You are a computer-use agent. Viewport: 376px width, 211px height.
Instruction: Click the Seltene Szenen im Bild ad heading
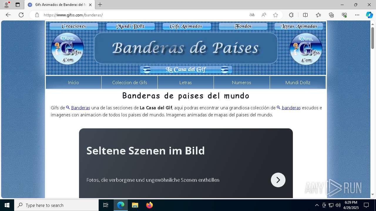[145, 151]
